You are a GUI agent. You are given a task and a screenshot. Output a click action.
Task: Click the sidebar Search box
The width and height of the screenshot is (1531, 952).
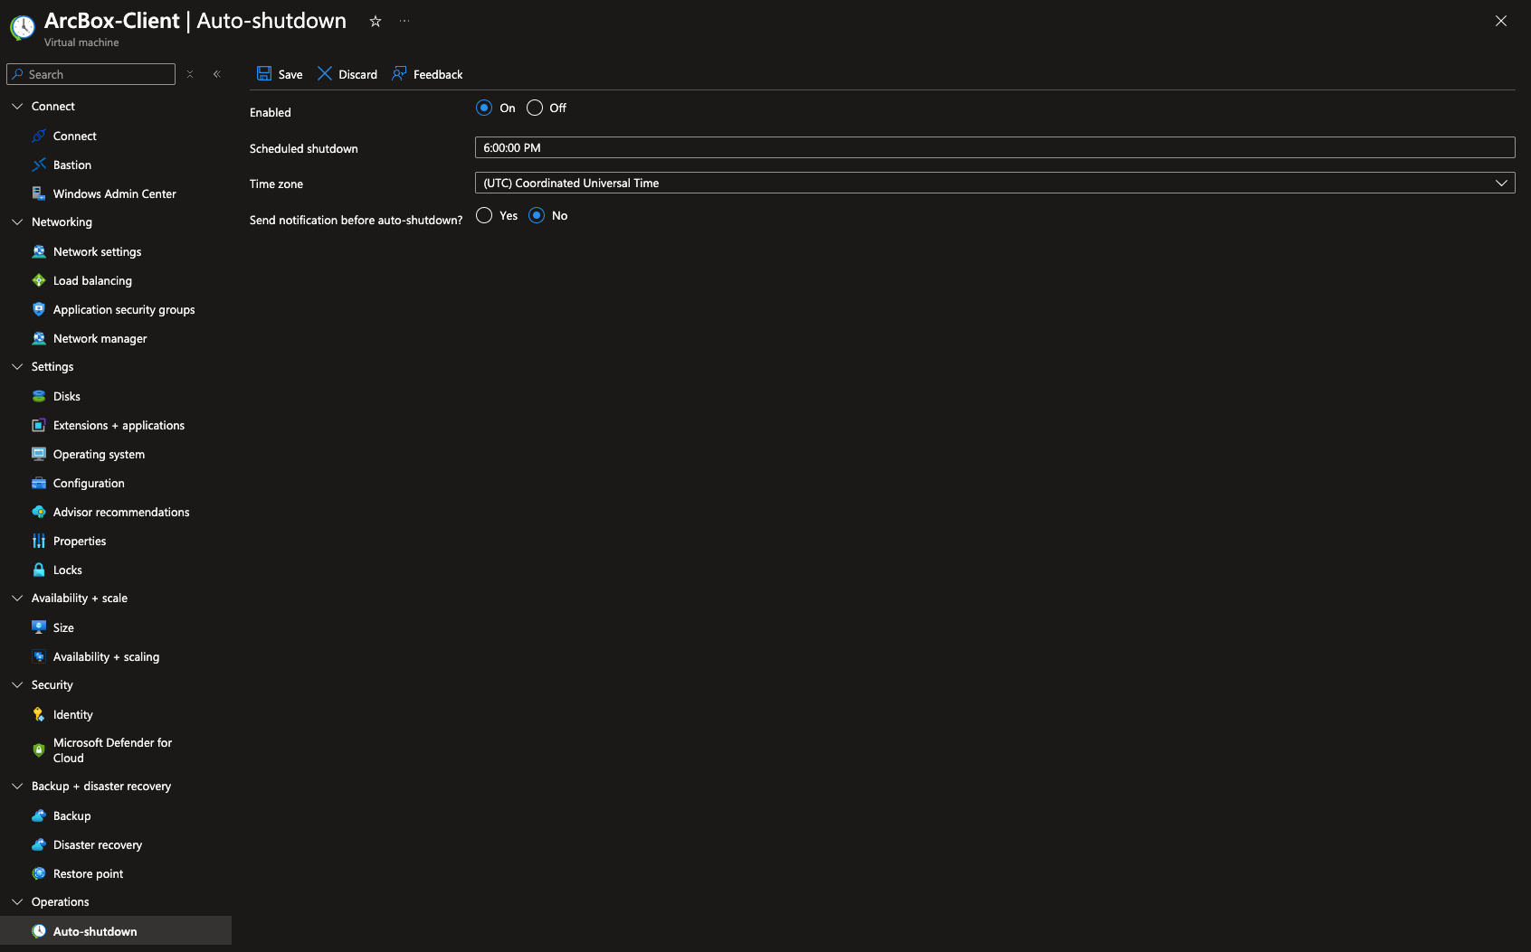(90, 74)
